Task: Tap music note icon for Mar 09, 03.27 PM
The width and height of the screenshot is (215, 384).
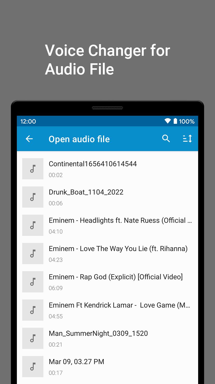Action: click(33, 367)
